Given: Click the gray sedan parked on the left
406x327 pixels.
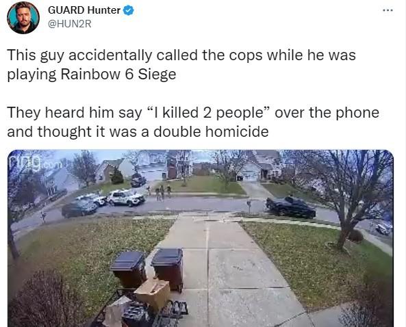Looking at the screenshot, I should point(79,209).
